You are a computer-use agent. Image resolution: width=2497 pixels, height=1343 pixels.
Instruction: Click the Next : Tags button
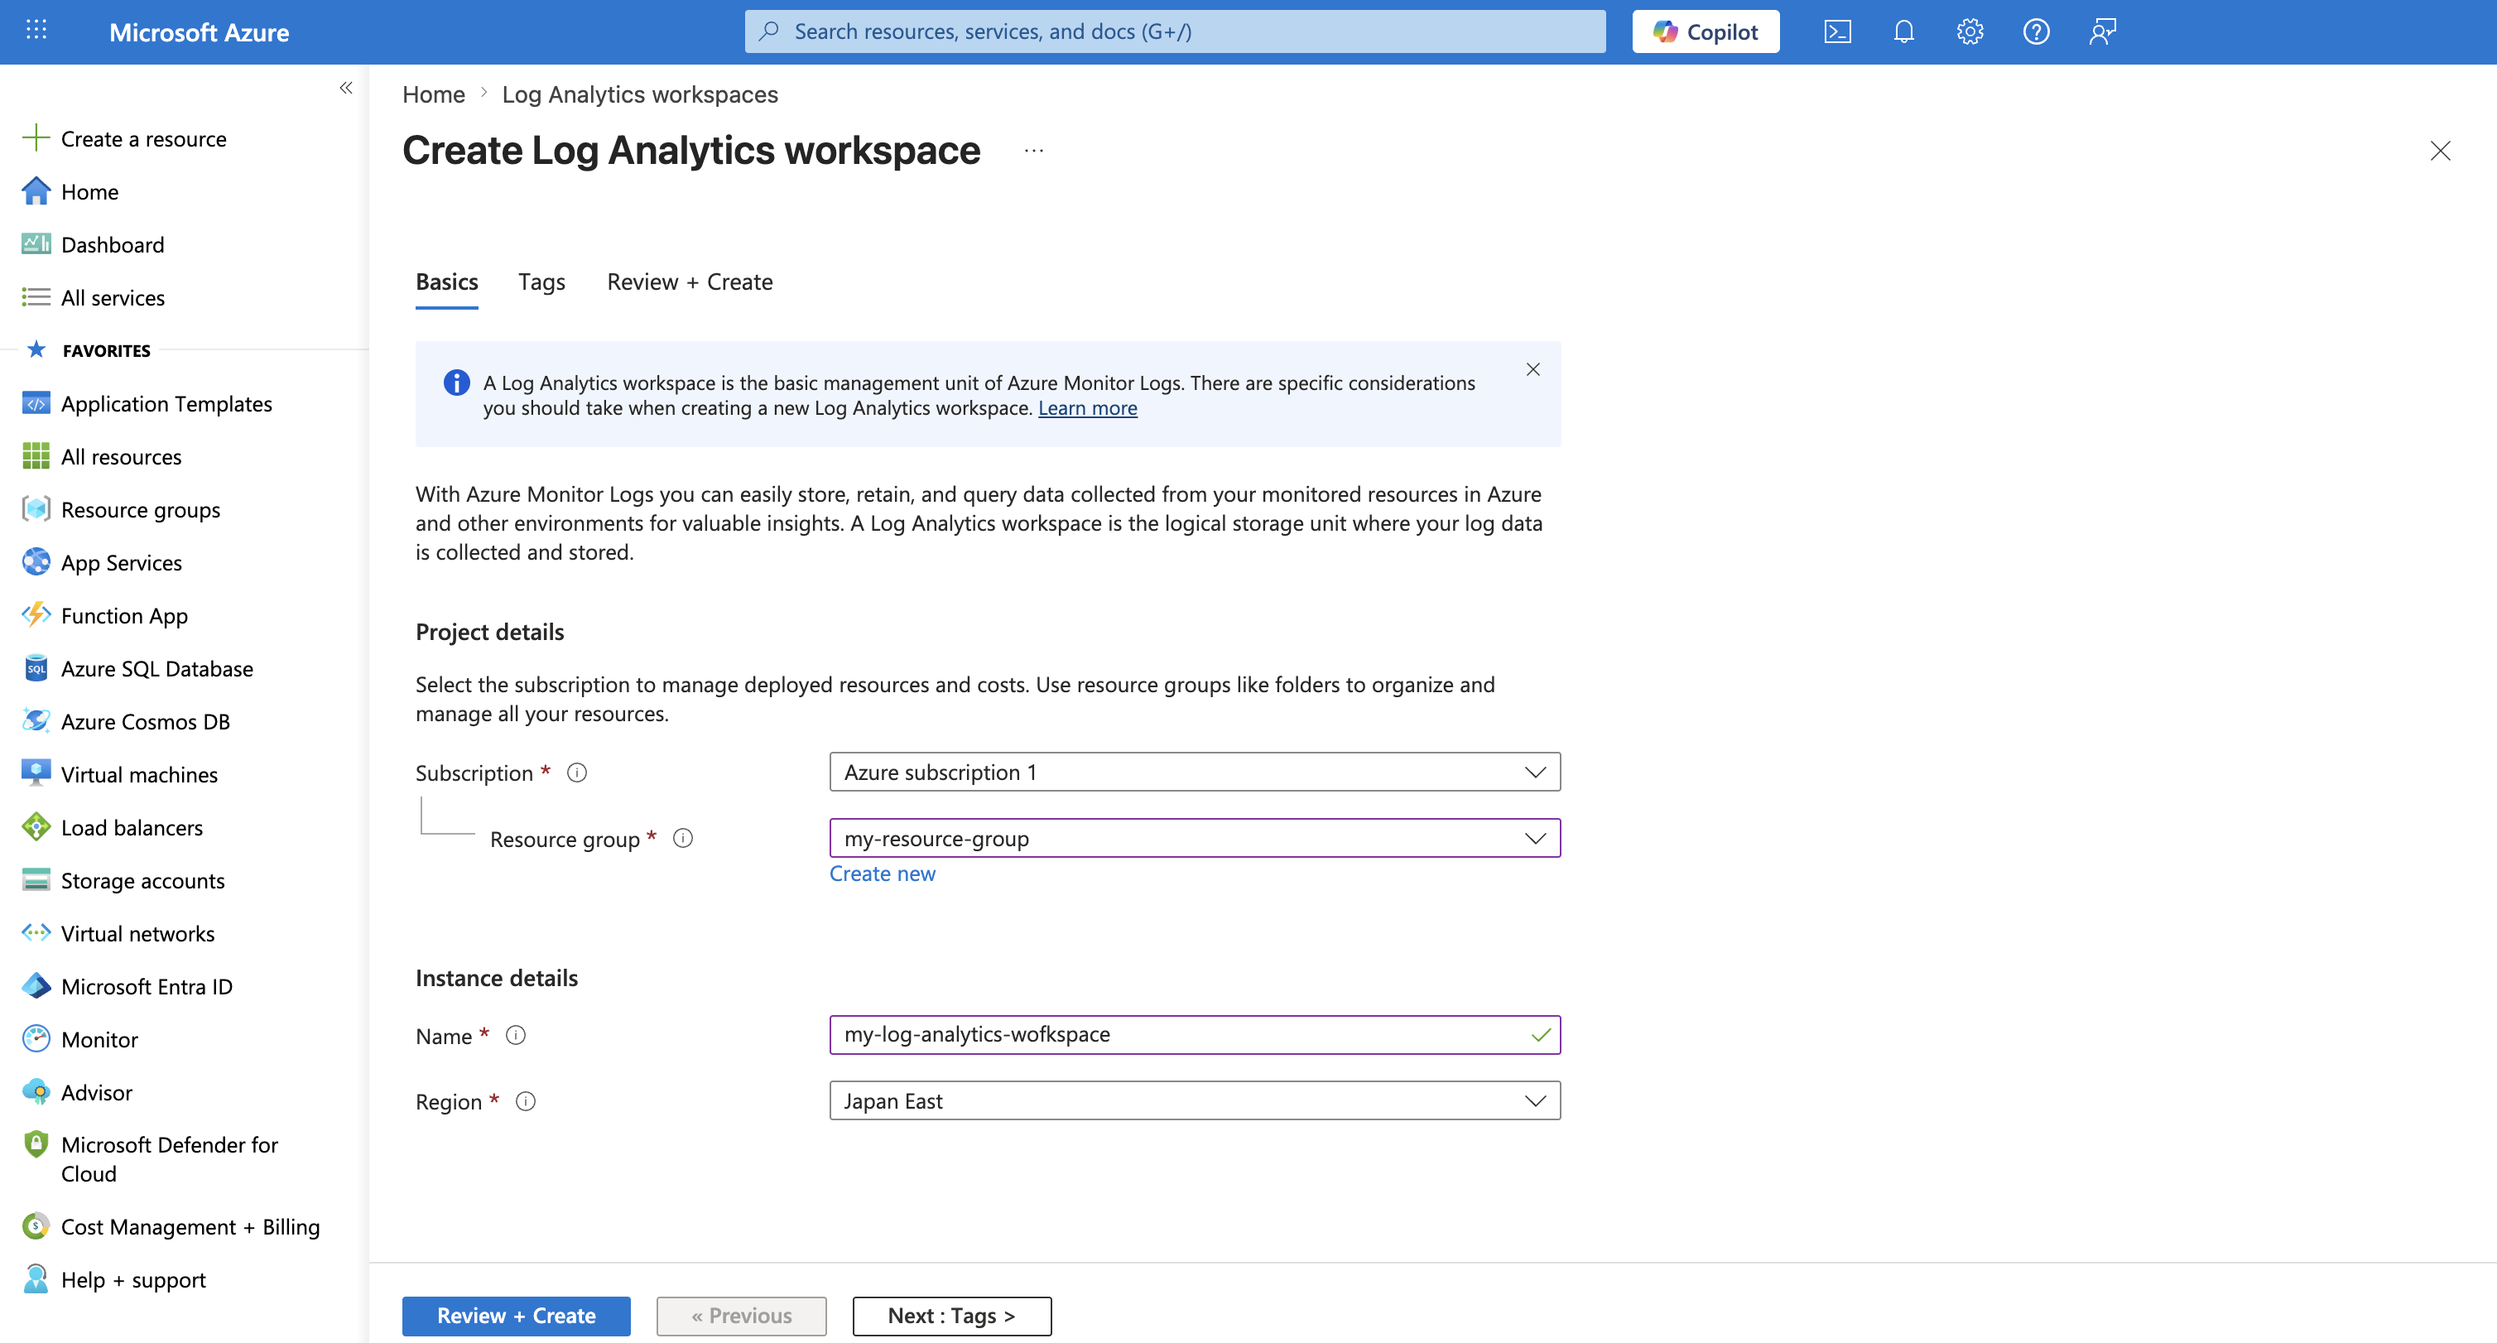pos(951,1315)
